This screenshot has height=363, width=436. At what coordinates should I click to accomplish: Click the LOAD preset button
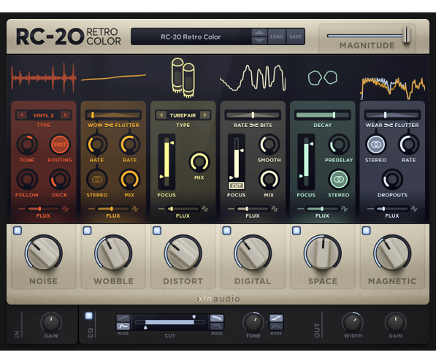277,37
